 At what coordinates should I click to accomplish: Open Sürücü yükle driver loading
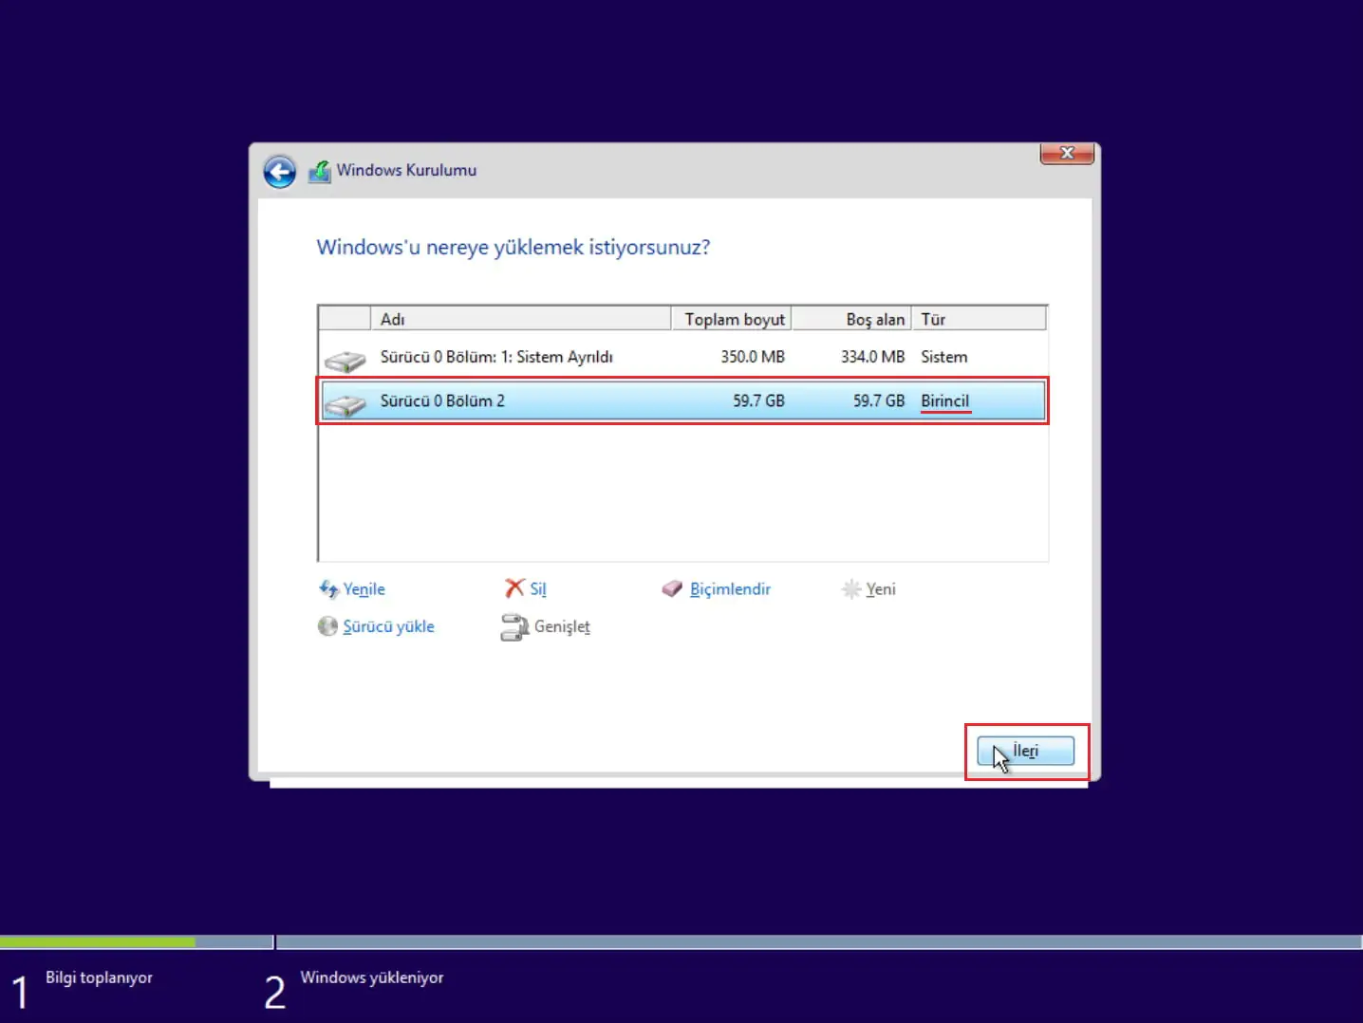(x=388, y=626)
